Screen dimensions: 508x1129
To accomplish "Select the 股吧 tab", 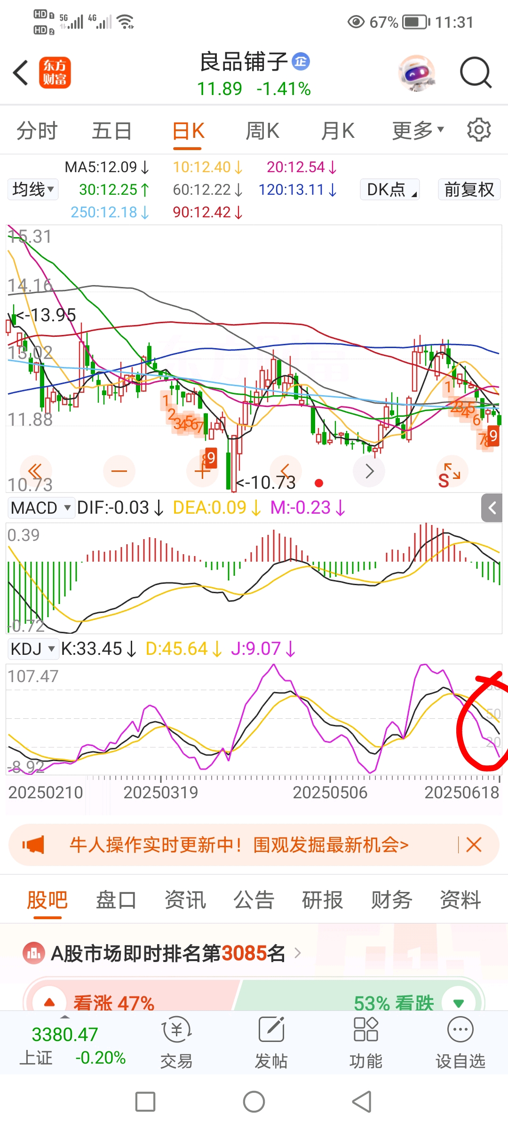I will (x=47, y=900).
